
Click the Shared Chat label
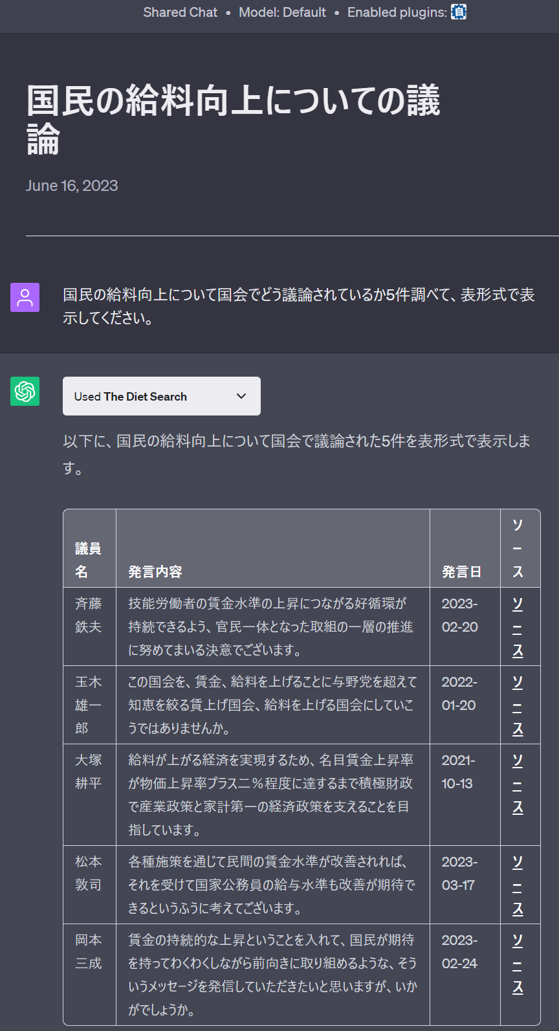click(x=180, y=12)
